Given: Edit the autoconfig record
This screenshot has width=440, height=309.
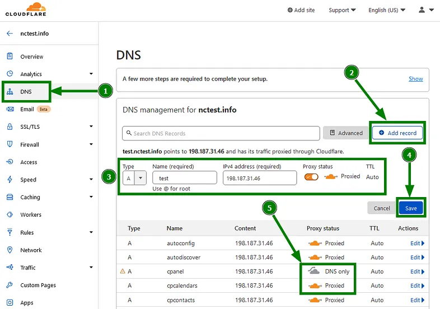Looking at the screenshot, I should [417, 244].
